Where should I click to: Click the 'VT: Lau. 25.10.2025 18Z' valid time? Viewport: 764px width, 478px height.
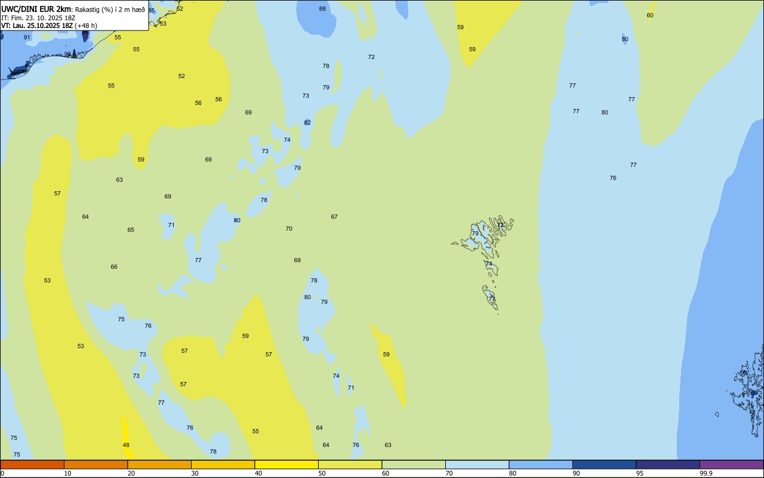(x=37, y=26)
